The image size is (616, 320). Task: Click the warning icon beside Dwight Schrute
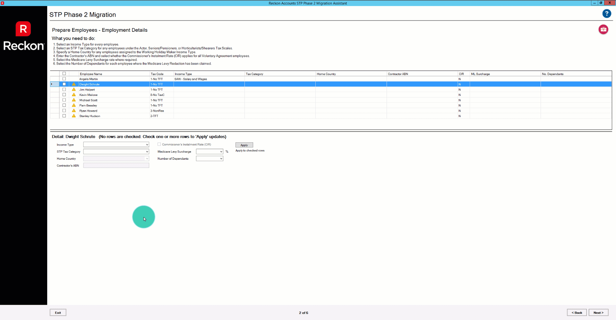pos(74,84)
